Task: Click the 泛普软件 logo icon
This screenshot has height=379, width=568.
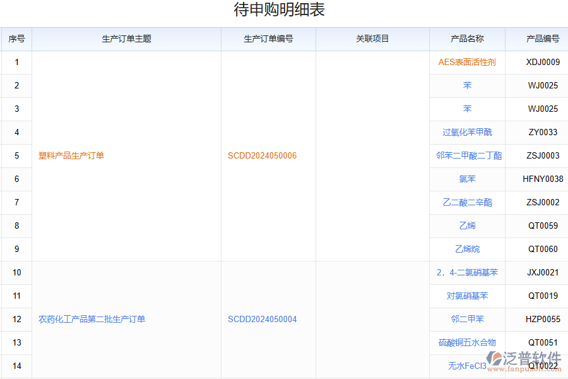Action: coord(494,358)
